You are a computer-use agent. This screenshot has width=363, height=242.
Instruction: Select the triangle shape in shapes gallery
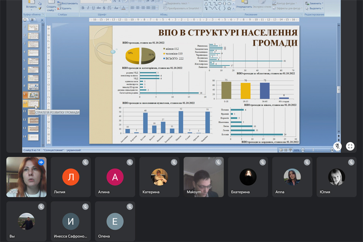click(206, 4)
